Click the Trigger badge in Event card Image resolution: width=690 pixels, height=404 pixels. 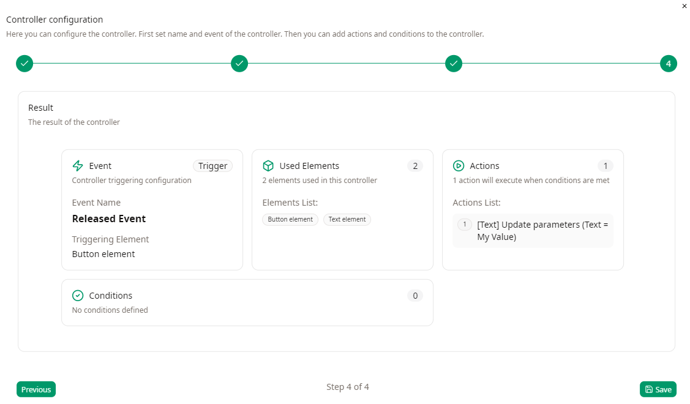[212, 166]
